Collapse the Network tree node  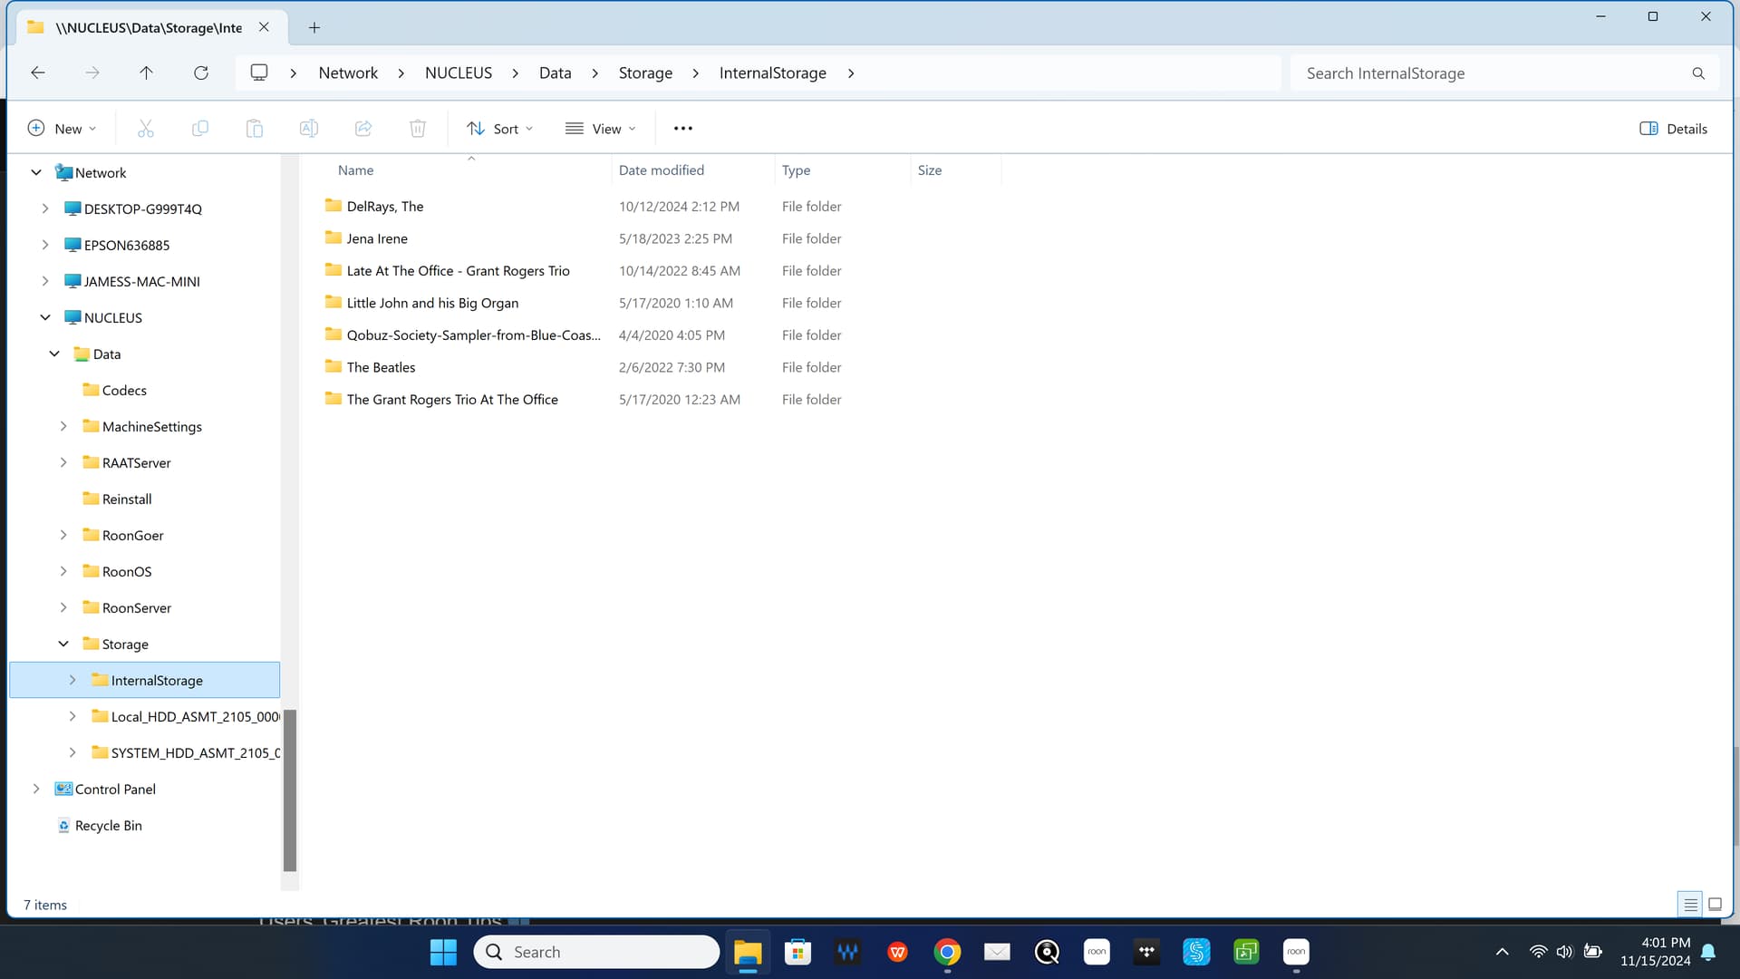pyautogui.click(x=36, y=172)
